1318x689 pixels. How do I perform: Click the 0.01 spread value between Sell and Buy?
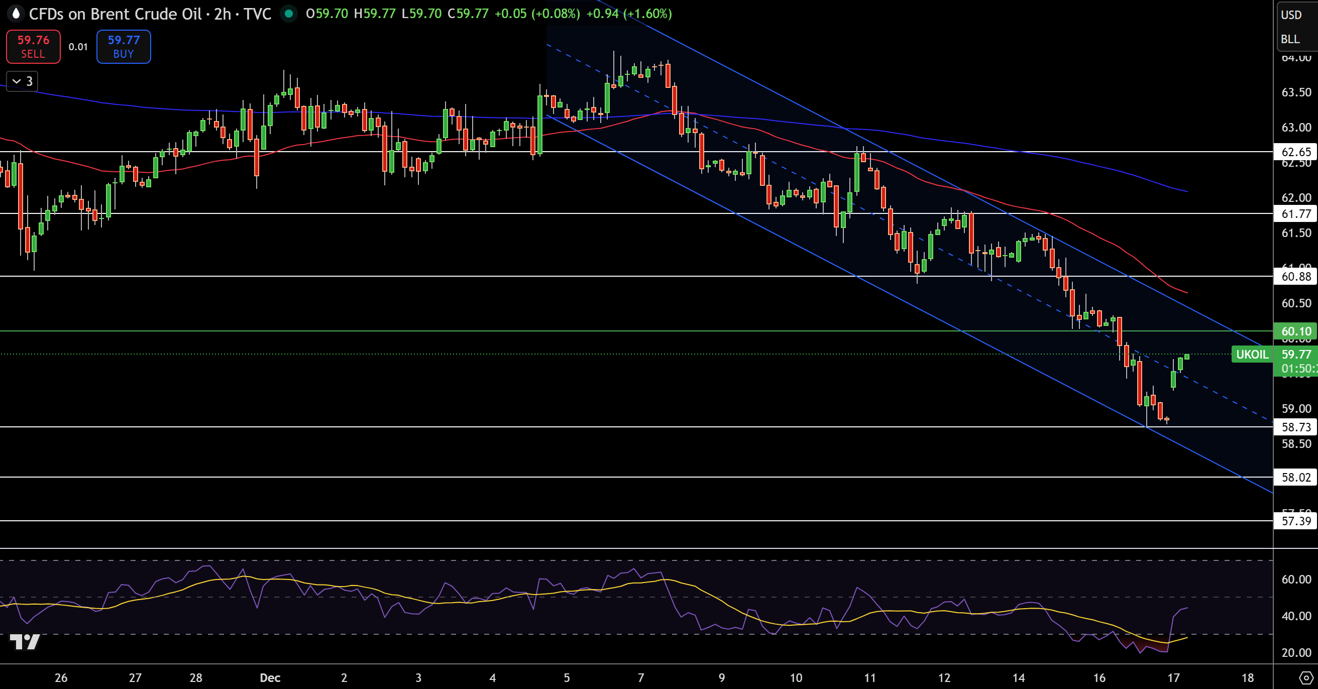(78, 47)
